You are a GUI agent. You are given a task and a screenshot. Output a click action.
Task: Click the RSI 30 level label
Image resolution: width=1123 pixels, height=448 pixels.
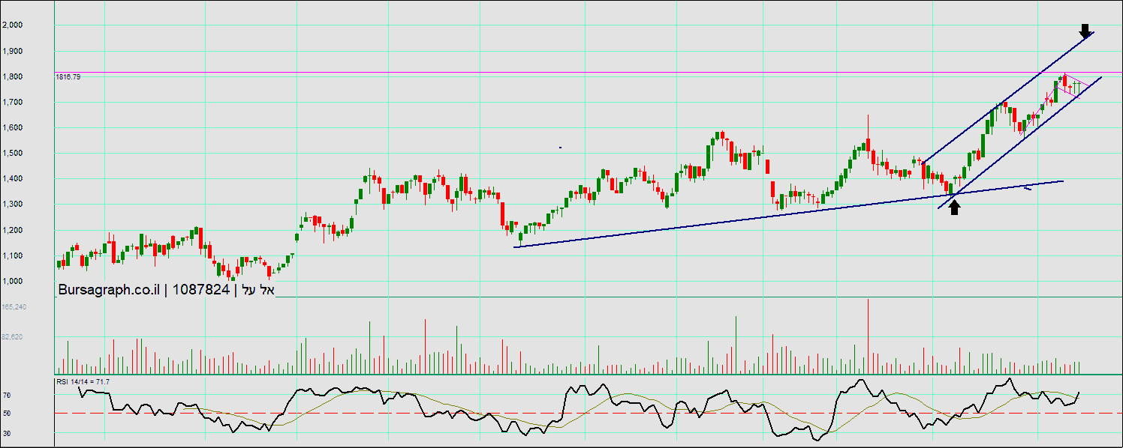click(x=7, y=433)
